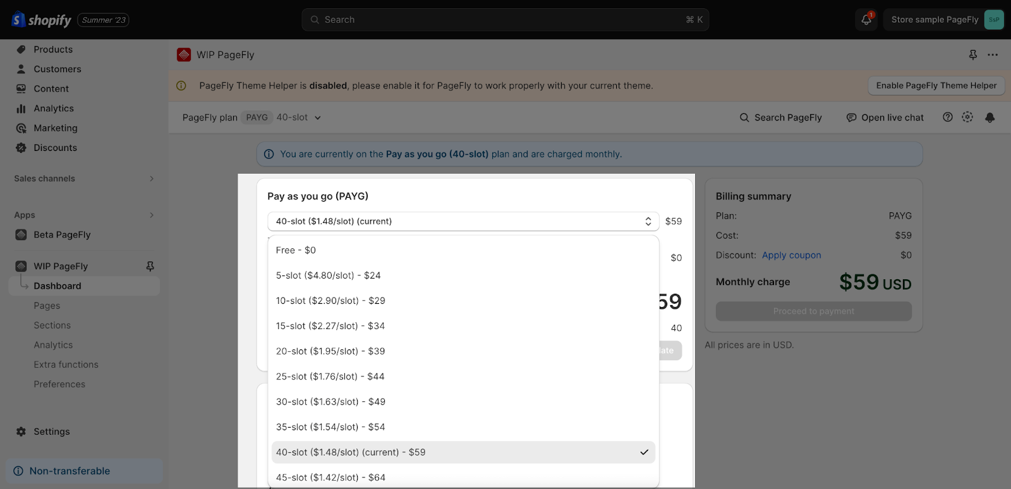Open the Store sample PageFly account menu
Image resolution: width=1011 pixels, height=489 pixels.
[x=944, y=20]
